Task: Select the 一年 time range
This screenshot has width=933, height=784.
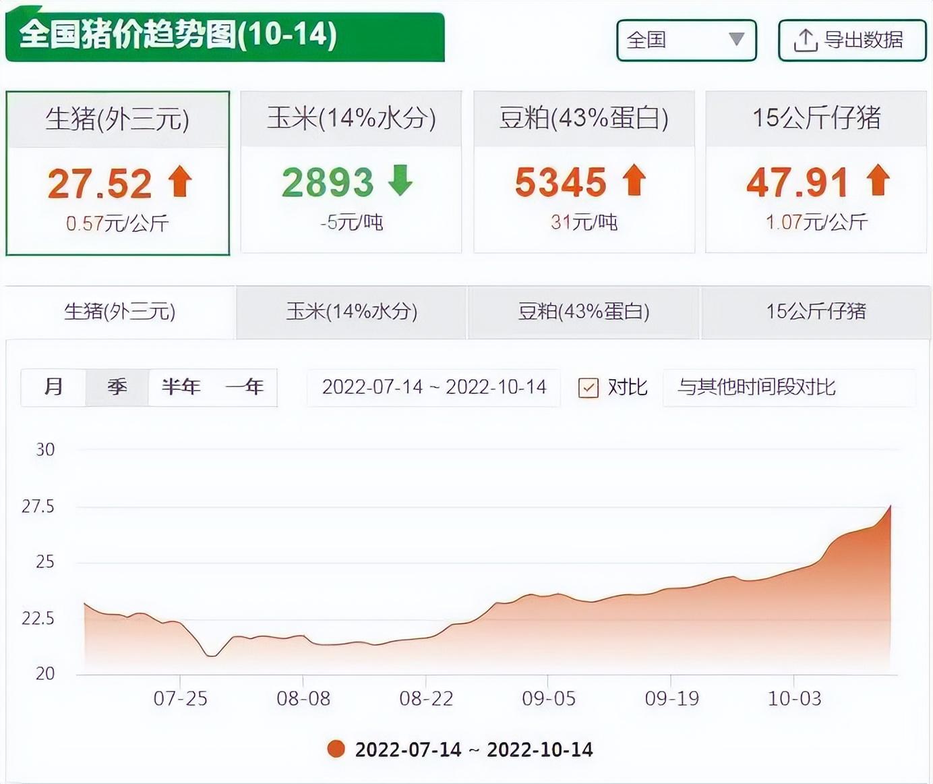Action: (245, 387)
